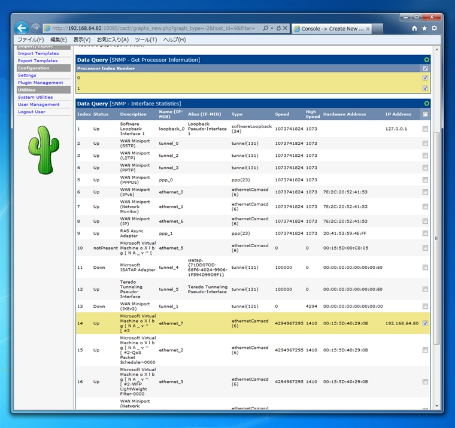Click the scrollbar down arrow

pyautogui.click(x=436, y=406)
